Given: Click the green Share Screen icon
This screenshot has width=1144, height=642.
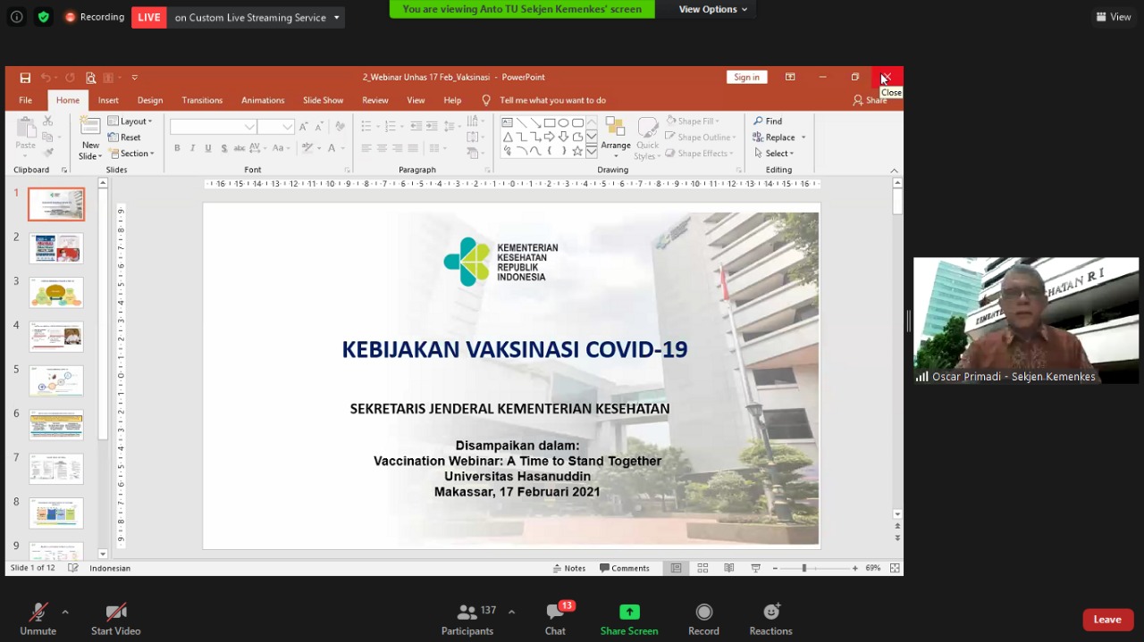Looking at the screenshot, I should coord(629,612).
